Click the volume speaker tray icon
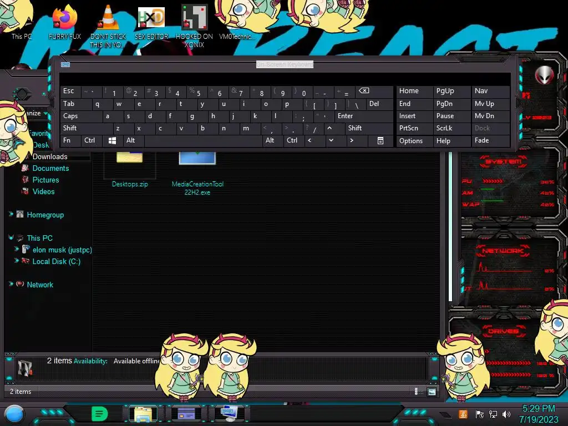This screenshot has height=426, width=568. point(506,414)
